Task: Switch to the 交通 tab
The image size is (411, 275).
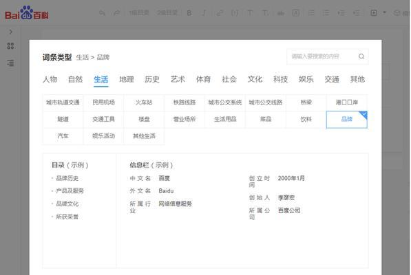Action: [332, 79]
